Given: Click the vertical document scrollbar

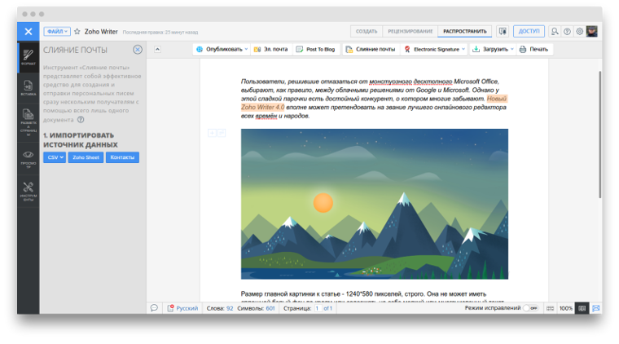Looking at the screenshot, I should [x=599, y=135].
